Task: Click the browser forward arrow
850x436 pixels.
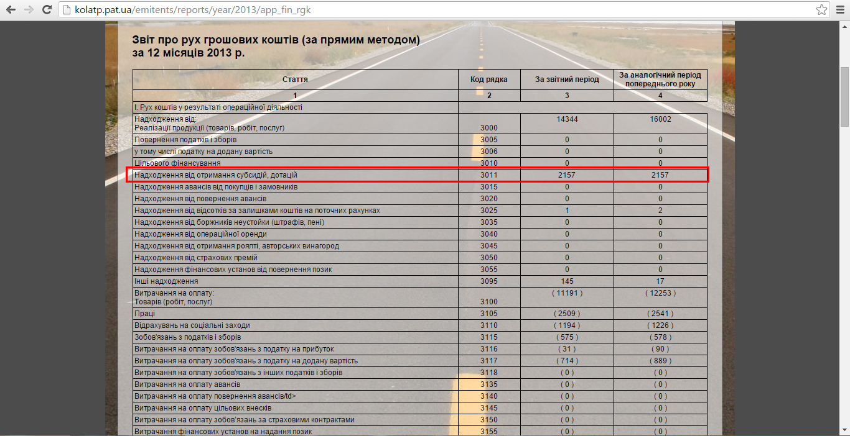Action: pyautogui.click(x=29, y=10)
